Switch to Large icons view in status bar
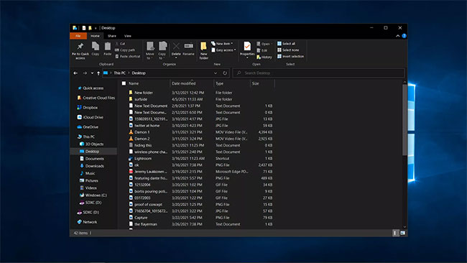 tap(402, 233)
